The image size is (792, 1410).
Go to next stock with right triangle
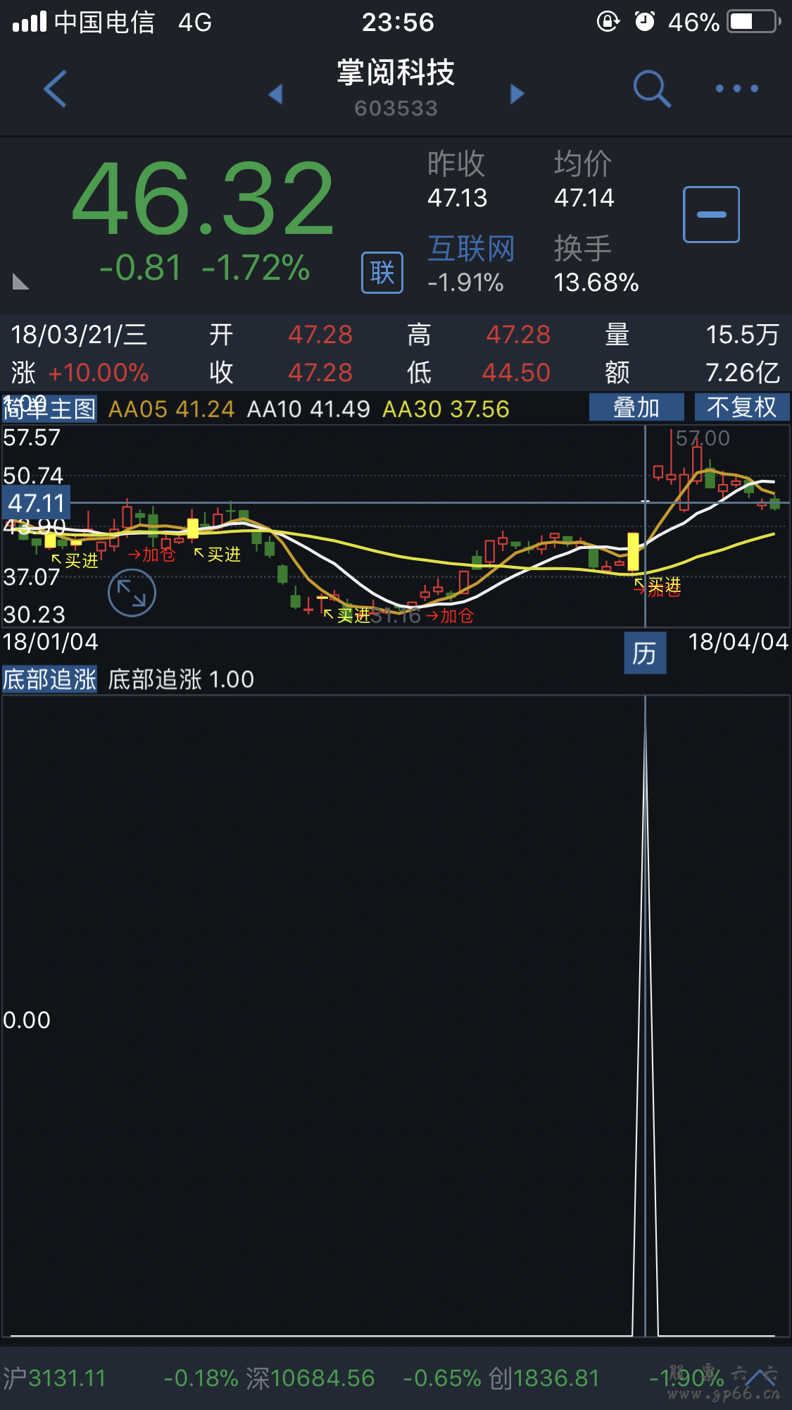click(x=517, y=94)
